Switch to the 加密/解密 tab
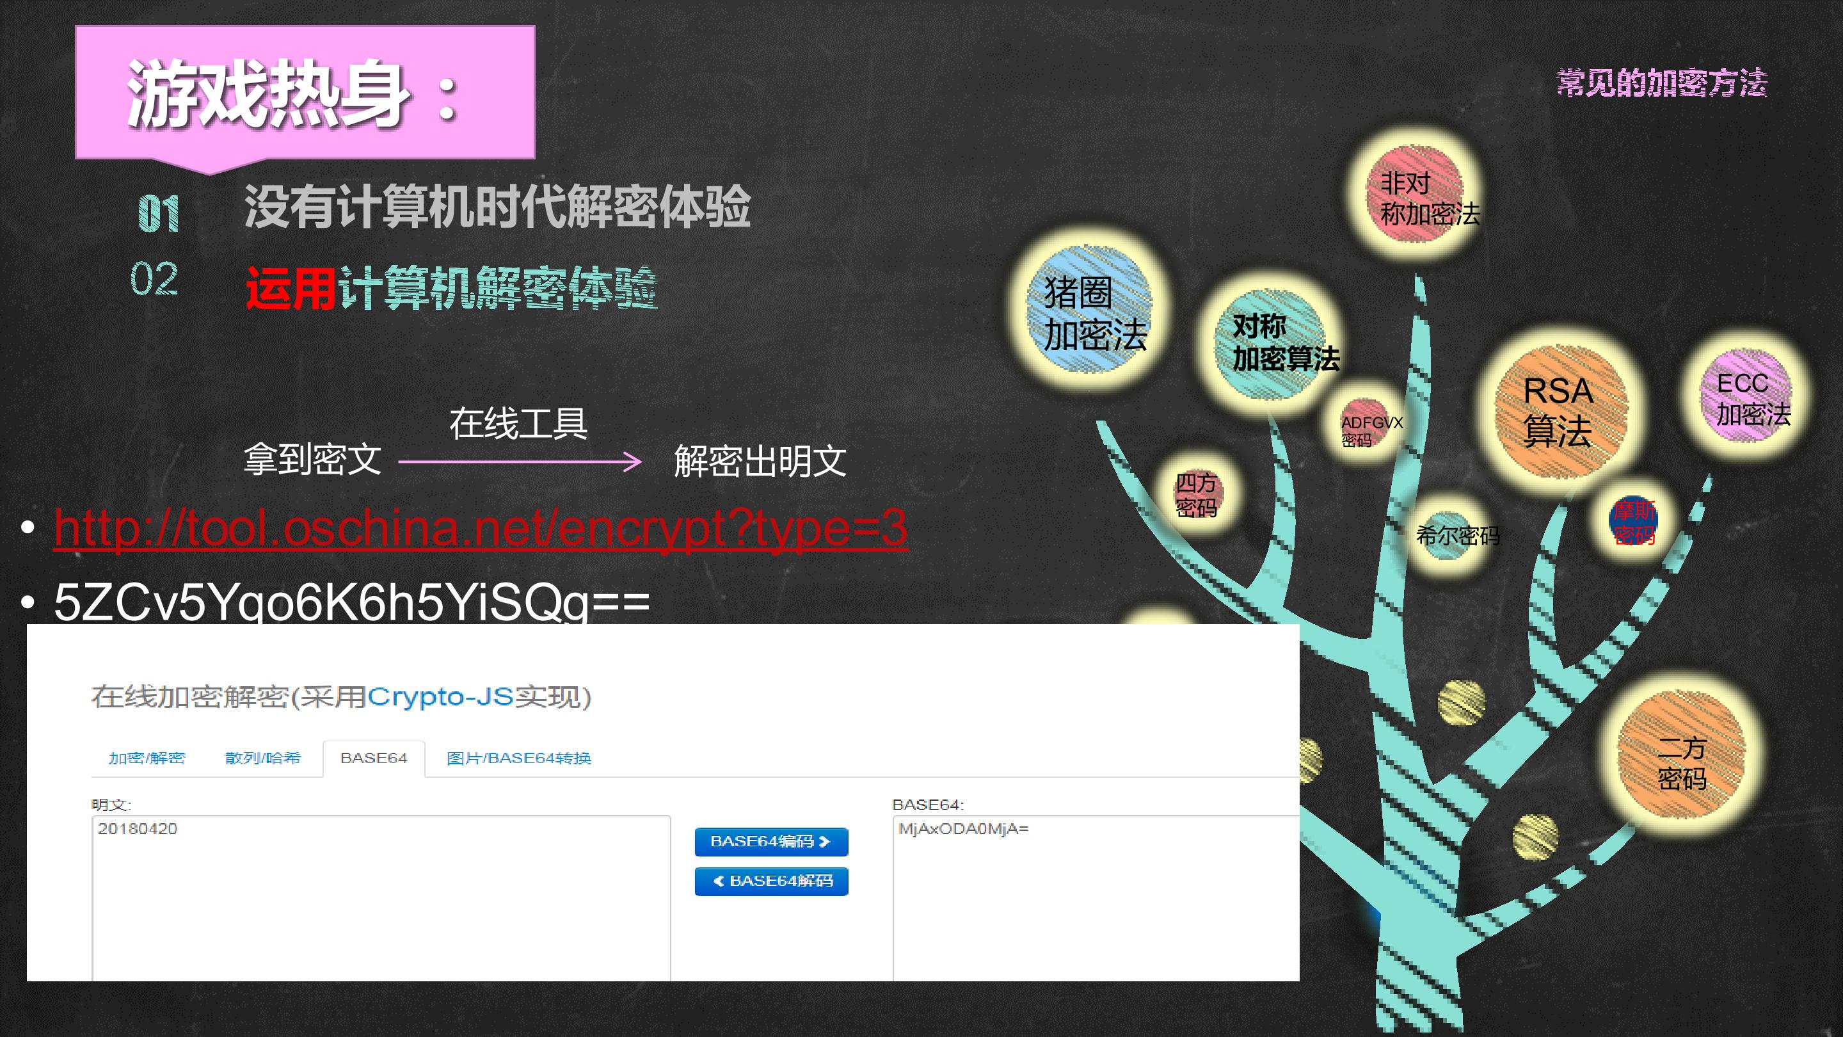This screenshot has height=1037, width=1843. pyautogui.click(x=147, y=758)
